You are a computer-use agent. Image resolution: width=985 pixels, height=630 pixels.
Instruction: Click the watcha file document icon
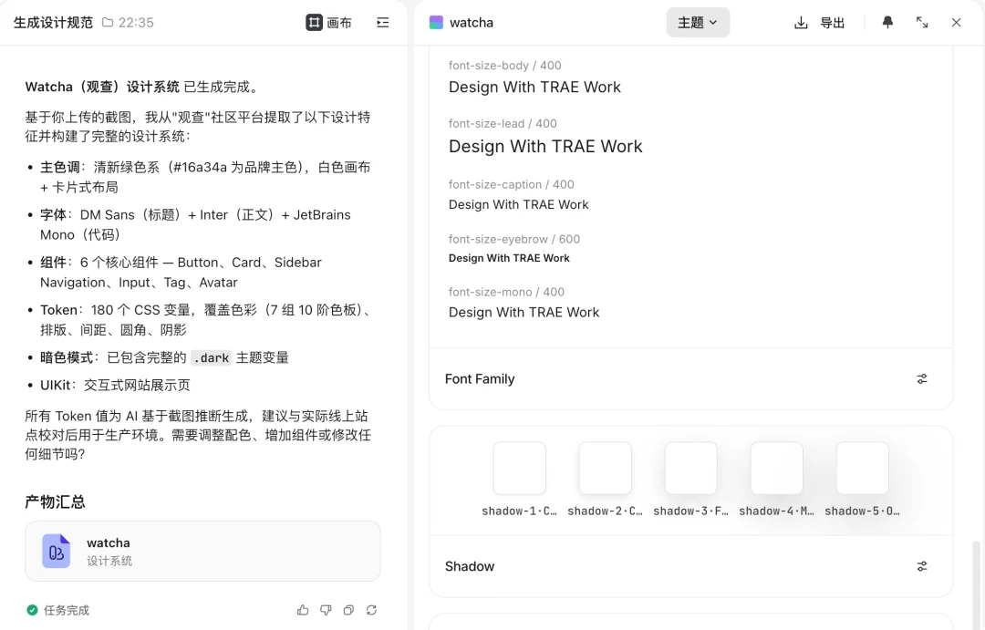coord(56,551)
